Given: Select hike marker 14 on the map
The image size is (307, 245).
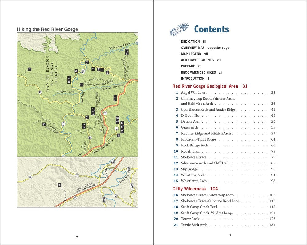Looking at the screenshot, I should pyautogui.click(x=93, y=69).
